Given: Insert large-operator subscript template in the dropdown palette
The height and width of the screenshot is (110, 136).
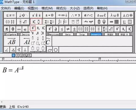Looking at the screenshot, I should 38,43.
